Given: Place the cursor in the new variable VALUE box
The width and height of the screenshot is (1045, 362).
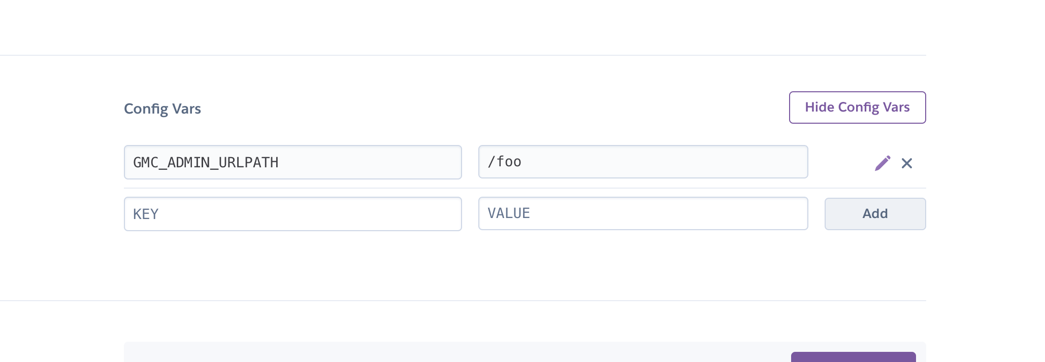Looking at the screenshot, I should click(x=643, y=213).
